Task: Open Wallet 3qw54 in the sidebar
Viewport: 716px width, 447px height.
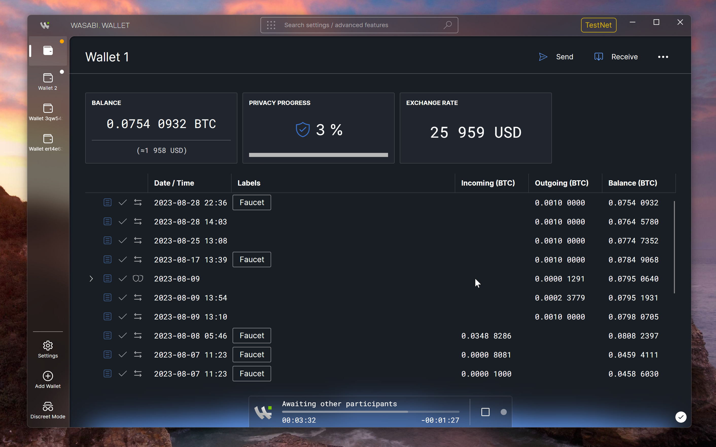Action: pyautogui.click(x=48, y=112)
